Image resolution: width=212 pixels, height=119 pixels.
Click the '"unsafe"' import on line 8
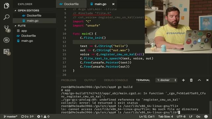pyautogui.click(x=93, y=25)
